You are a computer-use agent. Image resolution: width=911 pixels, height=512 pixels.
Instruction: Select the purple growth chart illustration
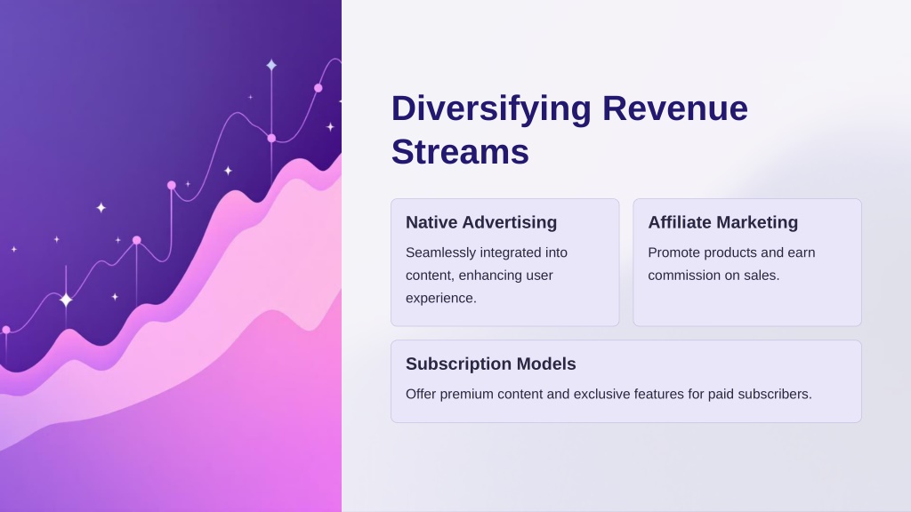pyautogui.click(x=171, y=256)
